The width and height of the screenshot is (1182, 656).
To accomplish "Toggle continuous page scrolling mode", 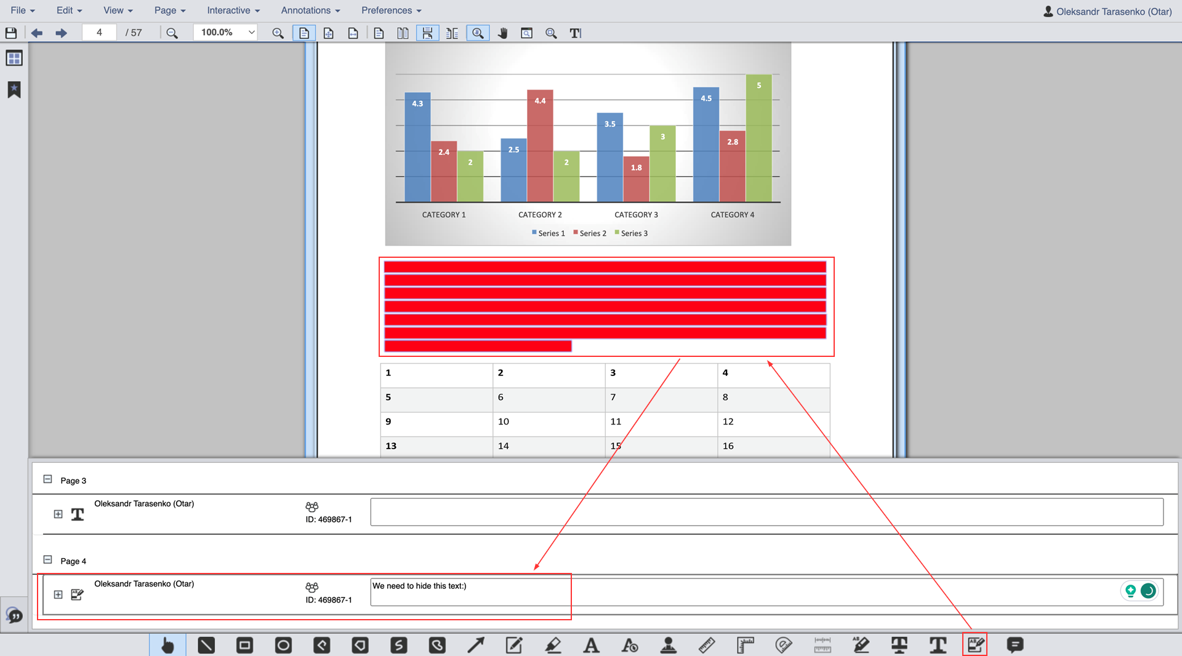I will tap(427, 33).
